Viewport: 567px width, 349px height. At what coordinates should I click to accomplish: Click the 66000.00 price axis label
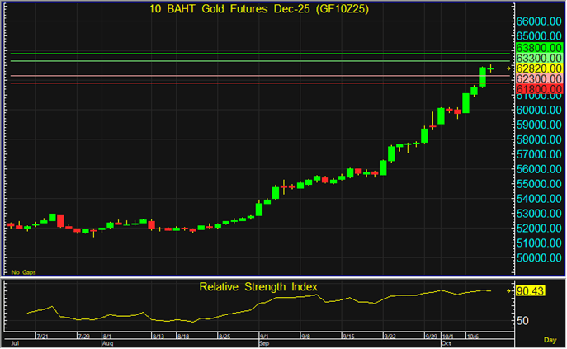click(x=538, y=21)
